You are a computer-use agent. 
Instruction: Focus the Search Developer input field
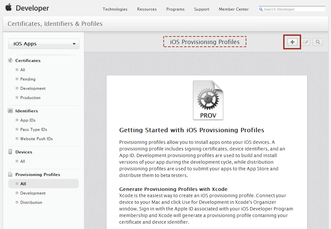click(292, 9)
